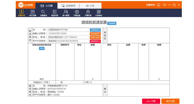This screenshot has width=194, height=104.
Task: Click the 单位 column header
Action: coord(79,45)
